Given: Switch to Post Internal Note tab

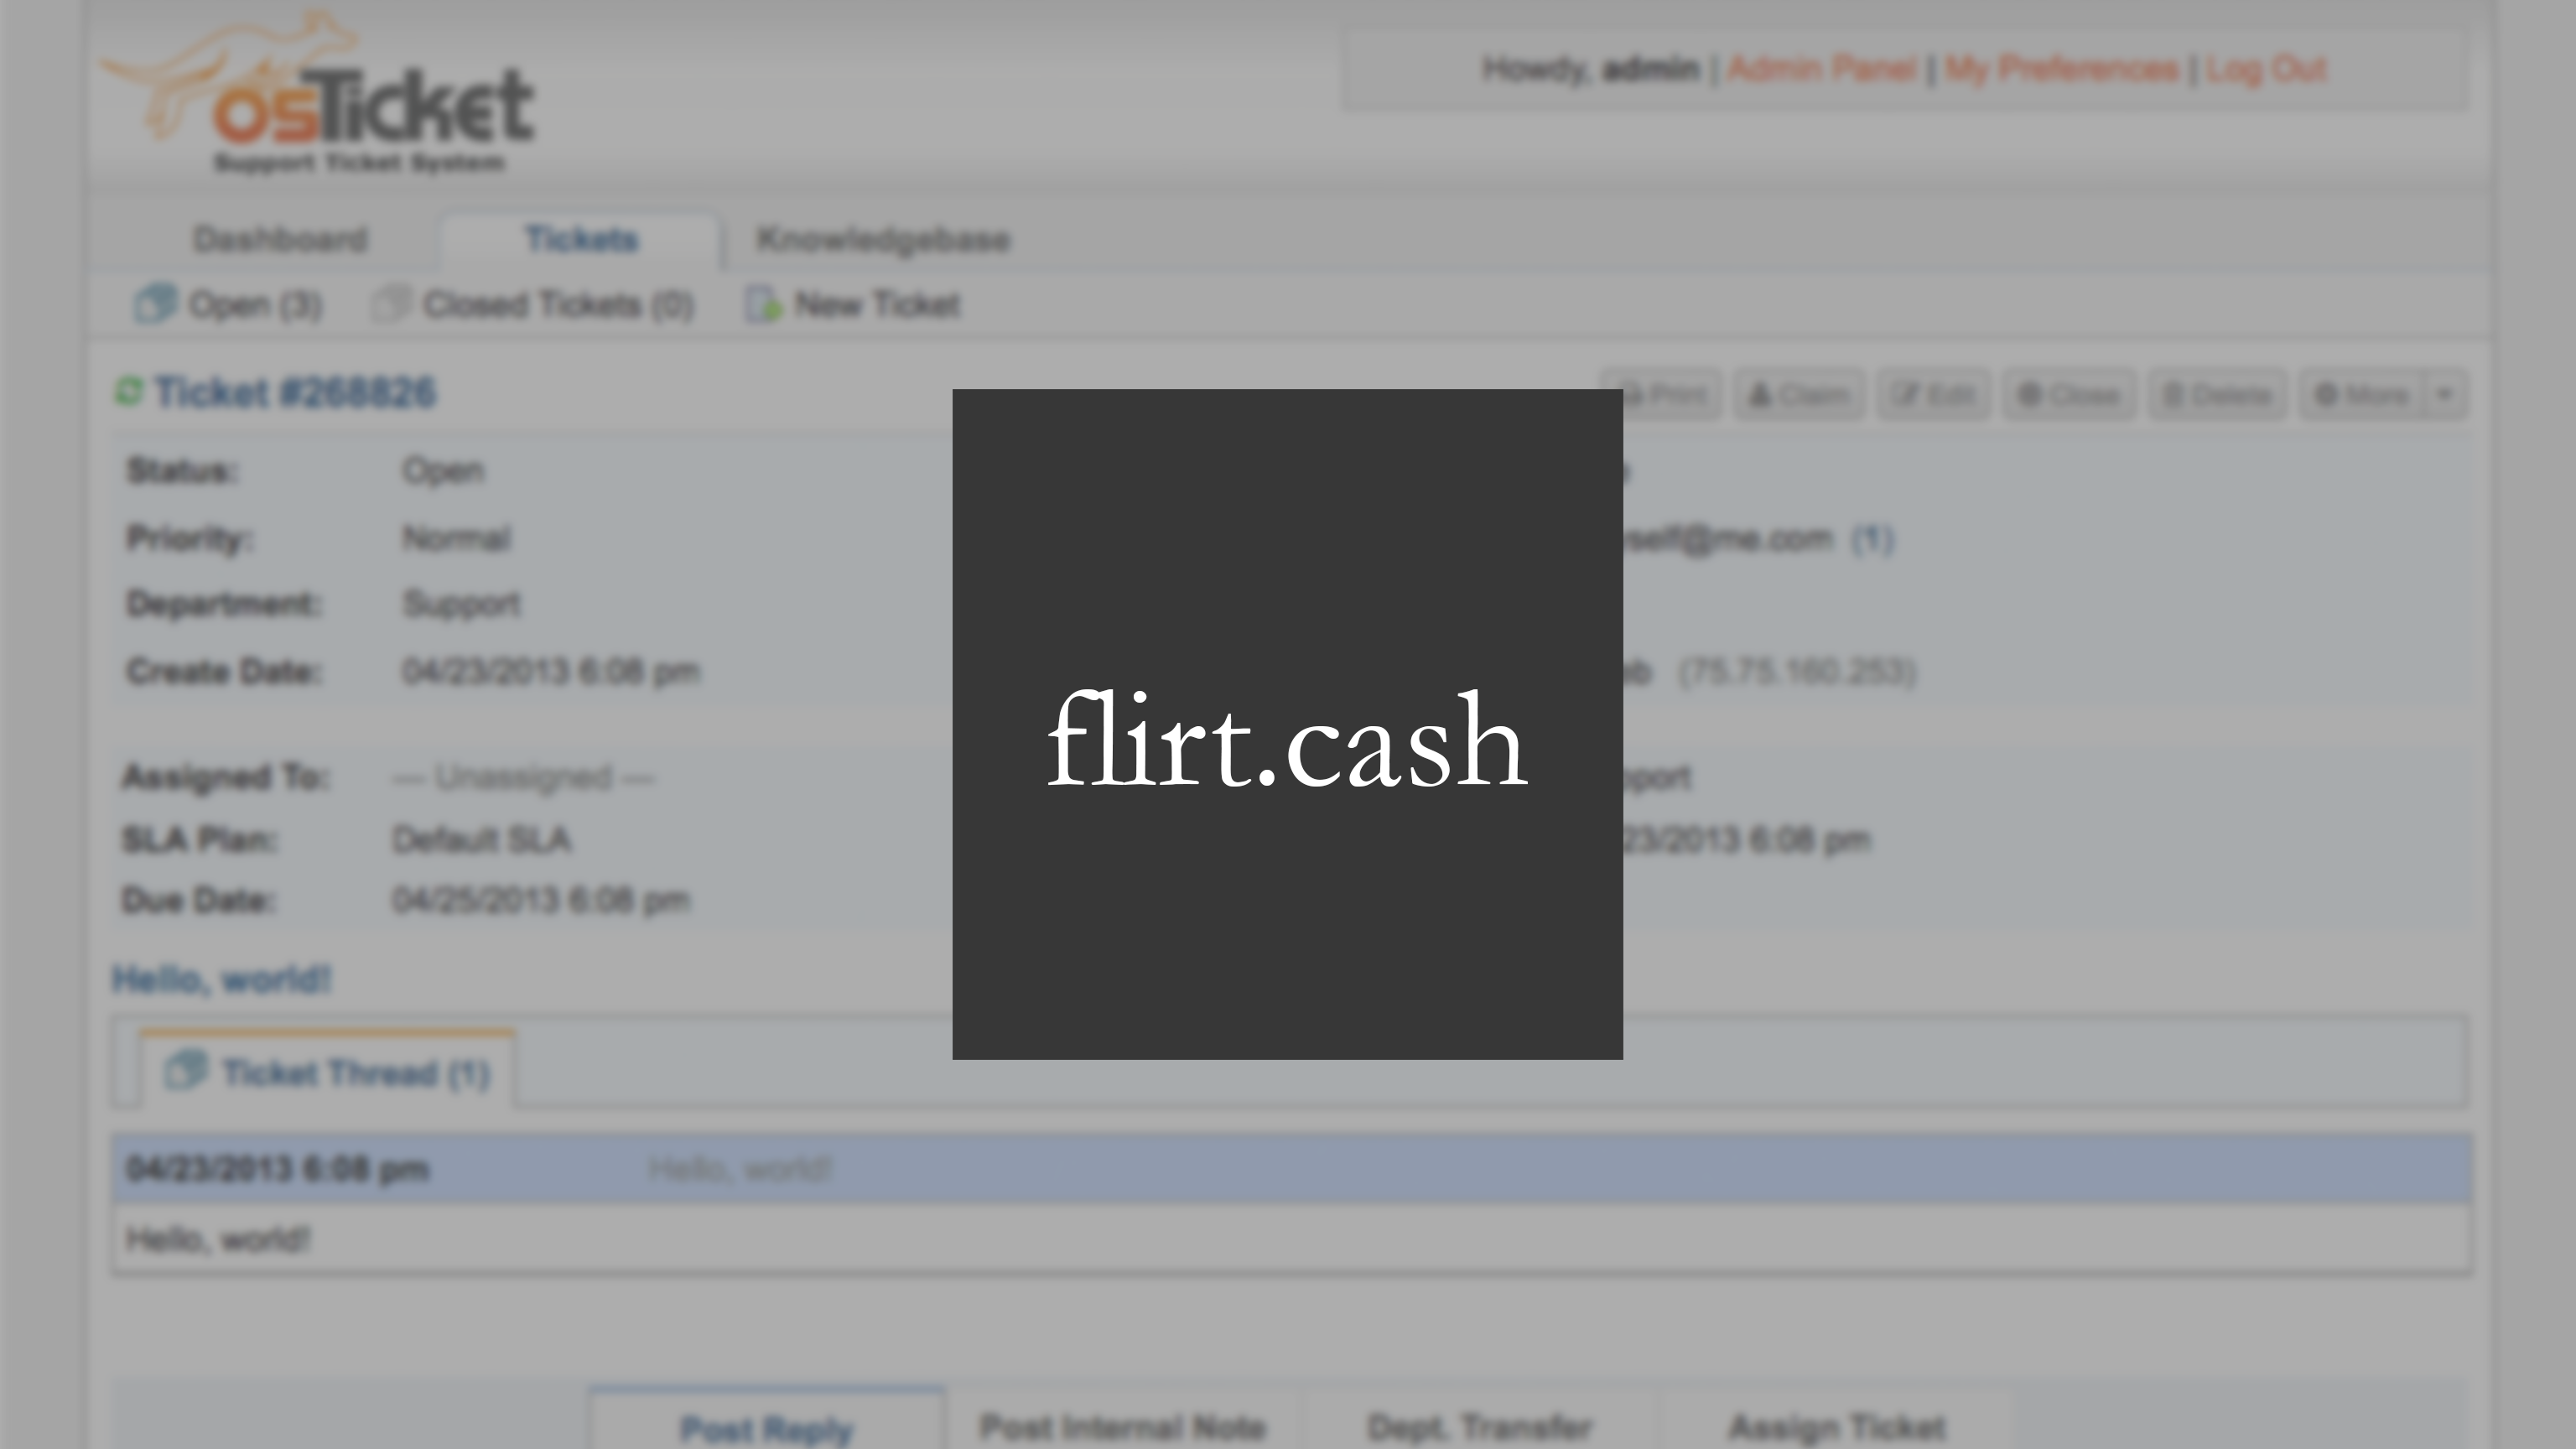Looking at the screenshot, I should (x=1122, y=1427).
